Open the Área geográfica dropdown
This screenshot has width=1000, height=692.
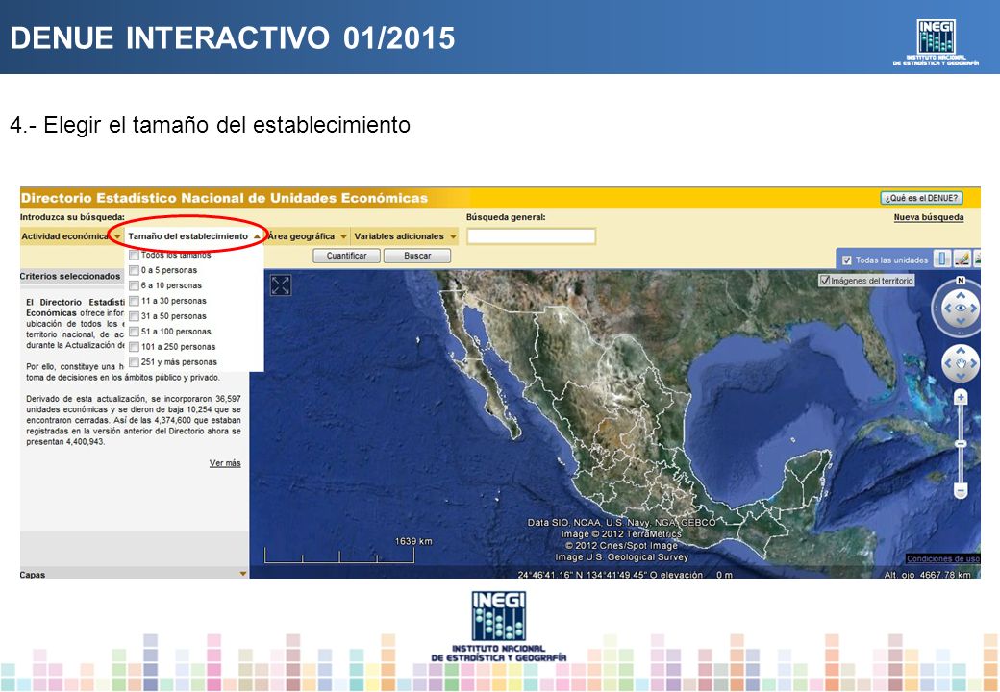point(308,236)
